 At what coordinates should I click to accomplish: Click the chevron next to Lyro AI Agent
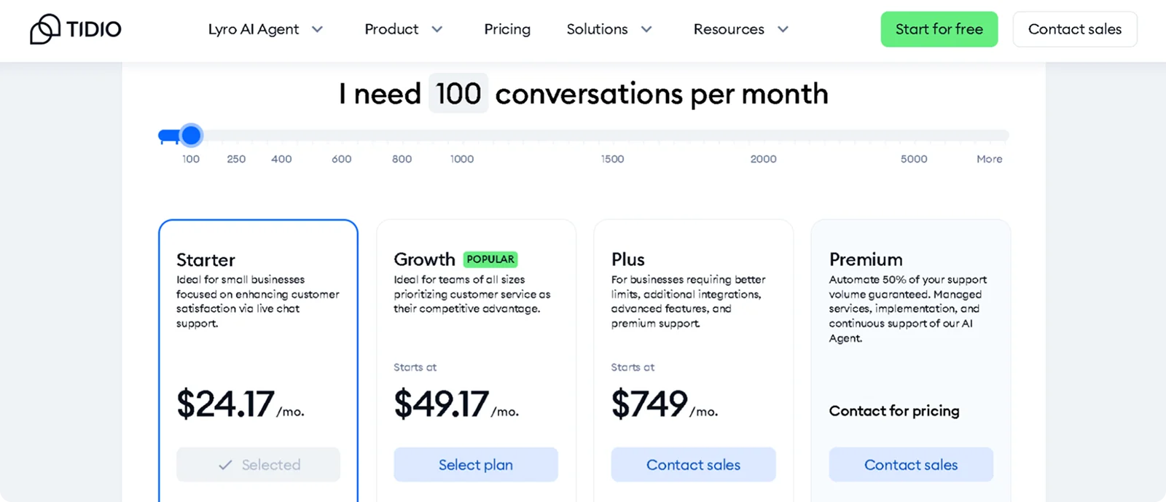317,29
